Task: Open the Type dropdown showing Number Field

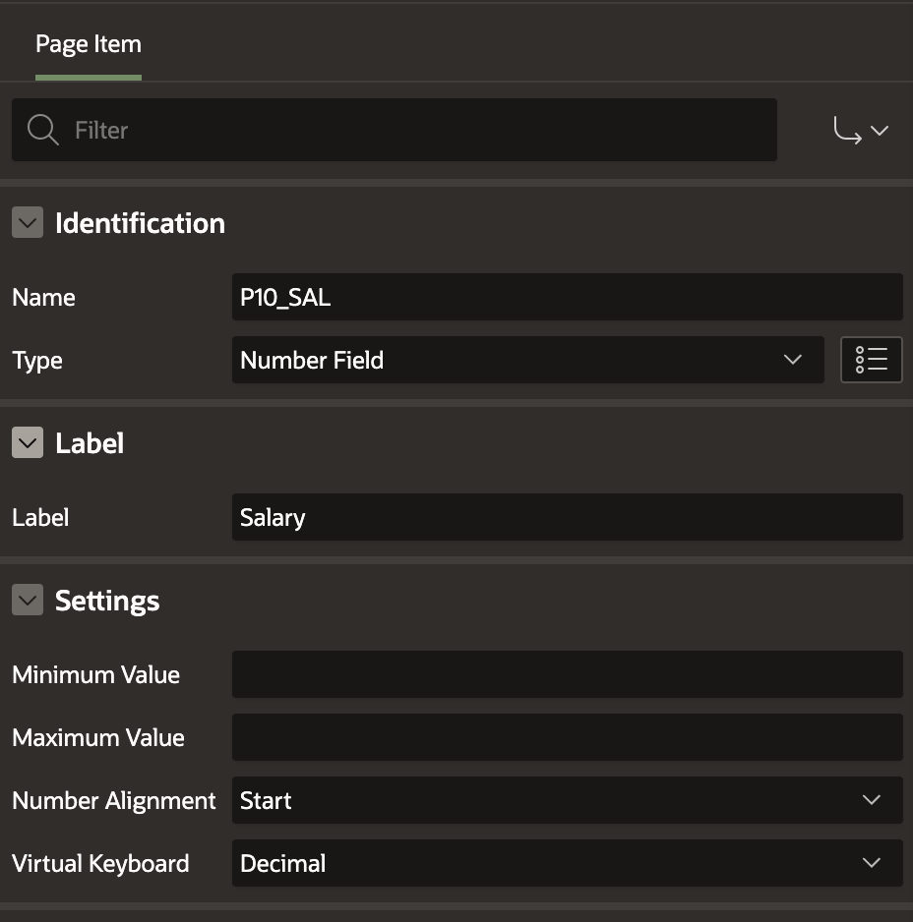Action: [527, 360]
